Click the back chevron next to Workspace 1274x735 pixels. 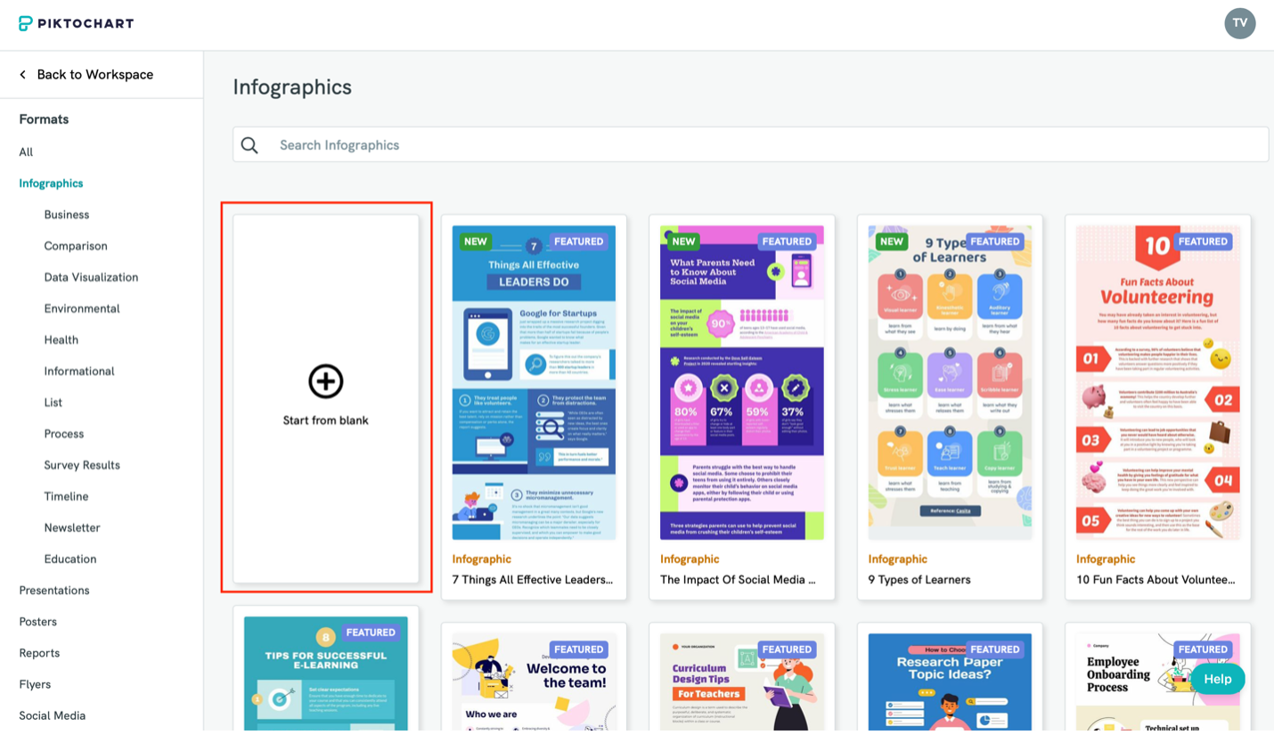click(x=21, y=75)
